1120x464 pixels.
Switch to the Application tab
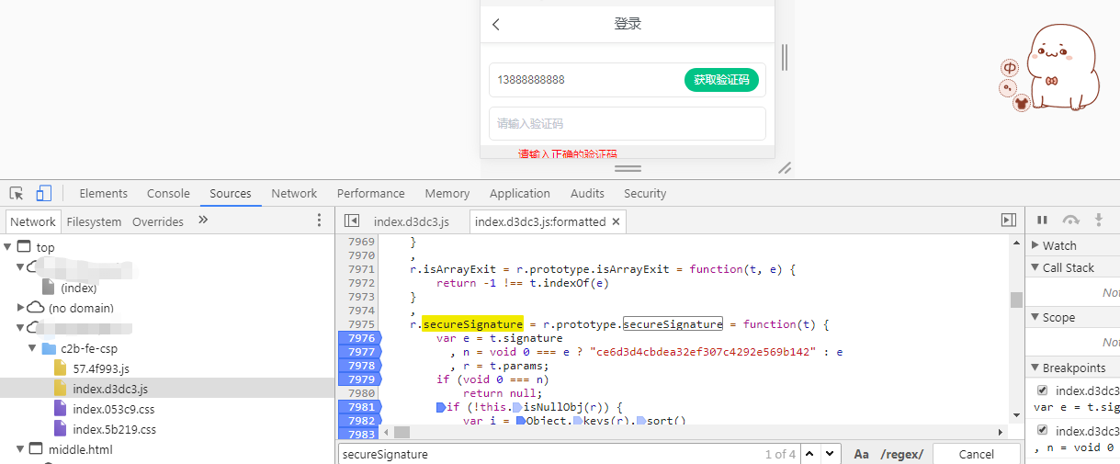tap(520, 193)
